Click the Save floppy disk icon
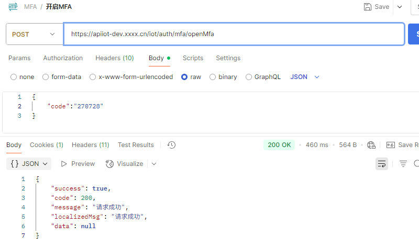 (x=368, y=7)
